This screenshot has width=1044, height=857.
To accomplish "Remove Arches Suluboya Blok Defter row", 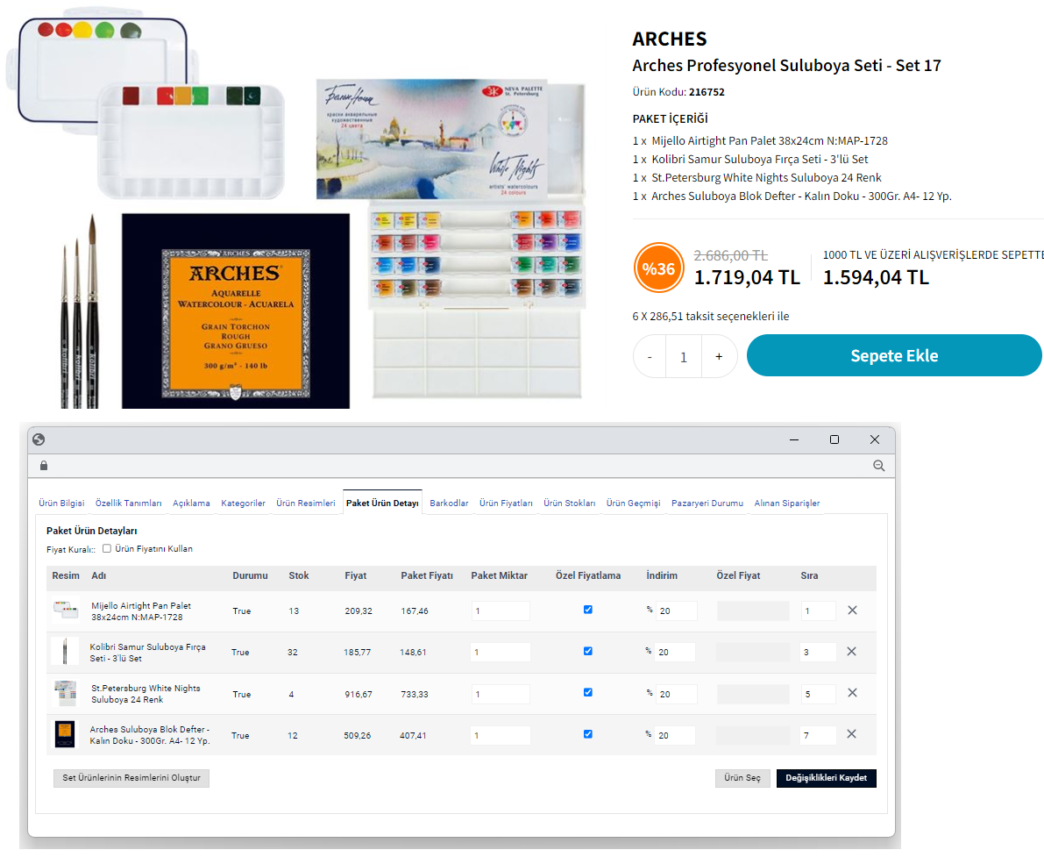I will click(851, 734).
